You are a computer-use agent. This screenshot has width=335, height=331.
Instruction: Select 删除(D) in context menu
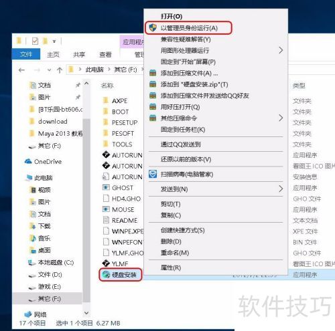tap(171, 241)
